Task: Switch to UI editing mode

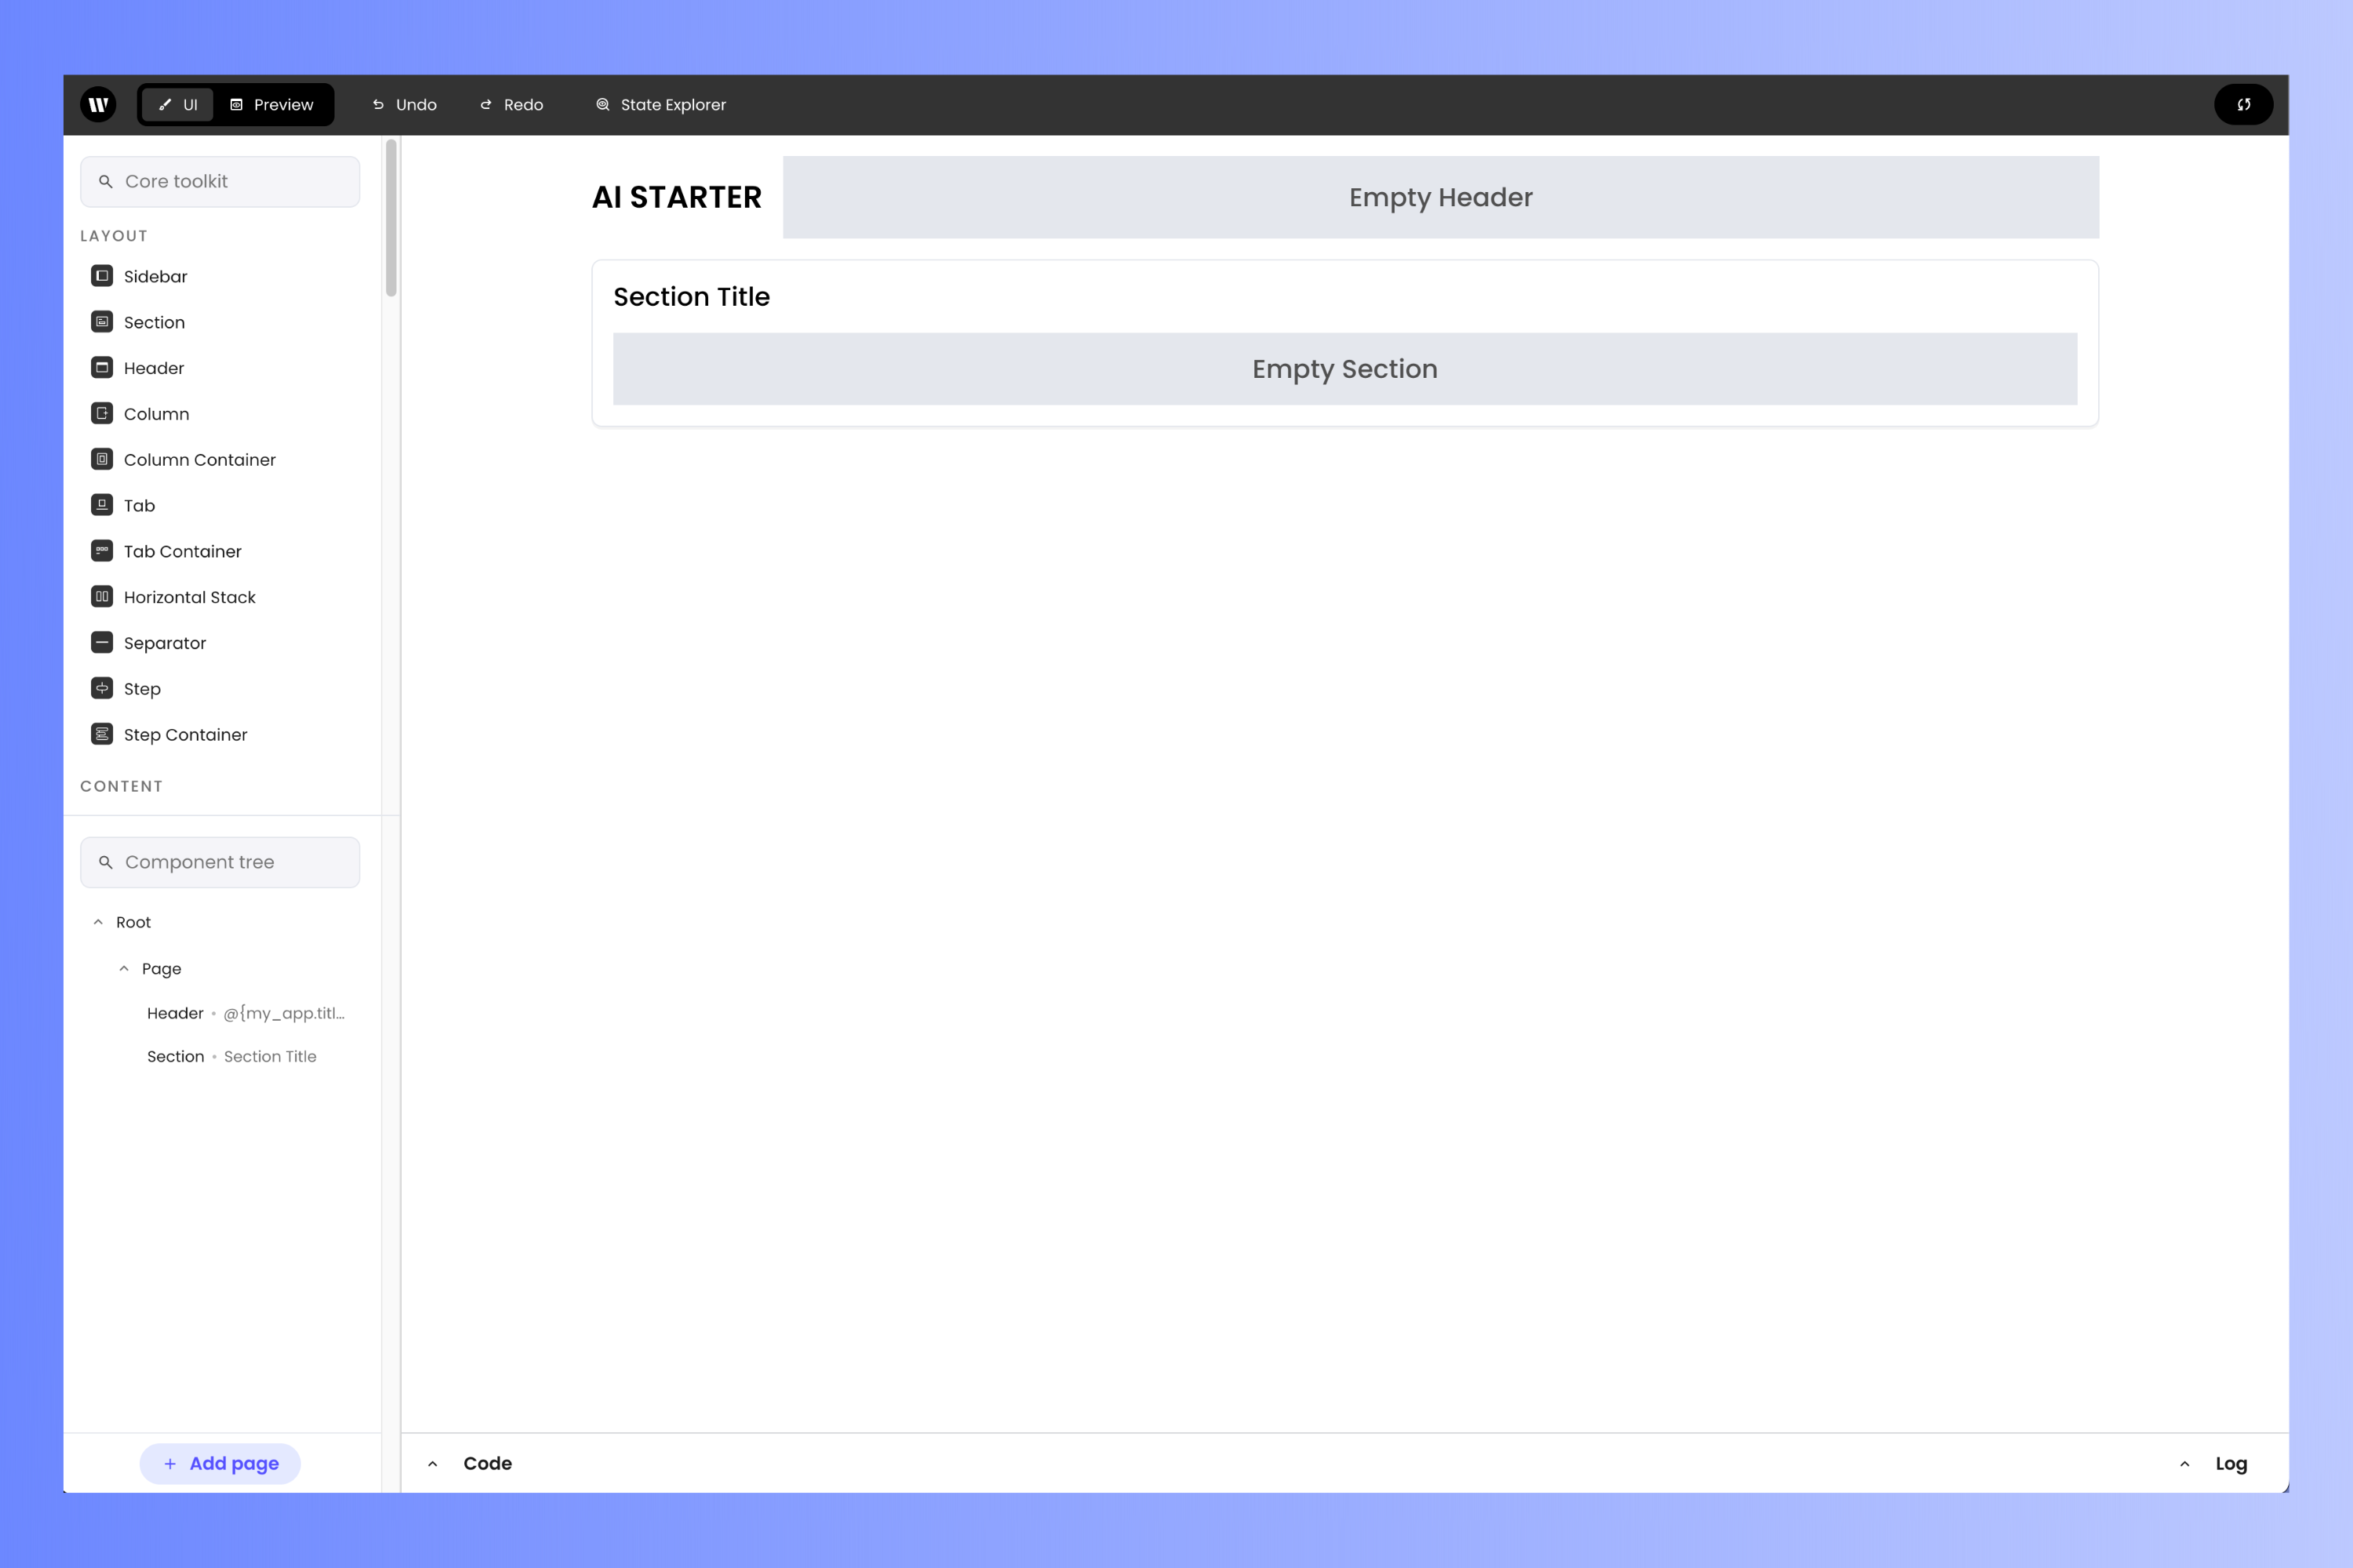Action: 178,104
